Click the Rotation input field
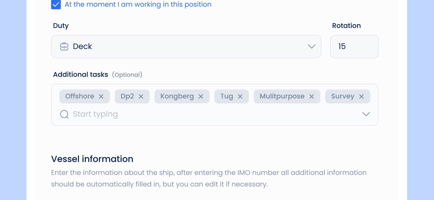This screenshot has width=434, height=200. (x=354, y=46)
